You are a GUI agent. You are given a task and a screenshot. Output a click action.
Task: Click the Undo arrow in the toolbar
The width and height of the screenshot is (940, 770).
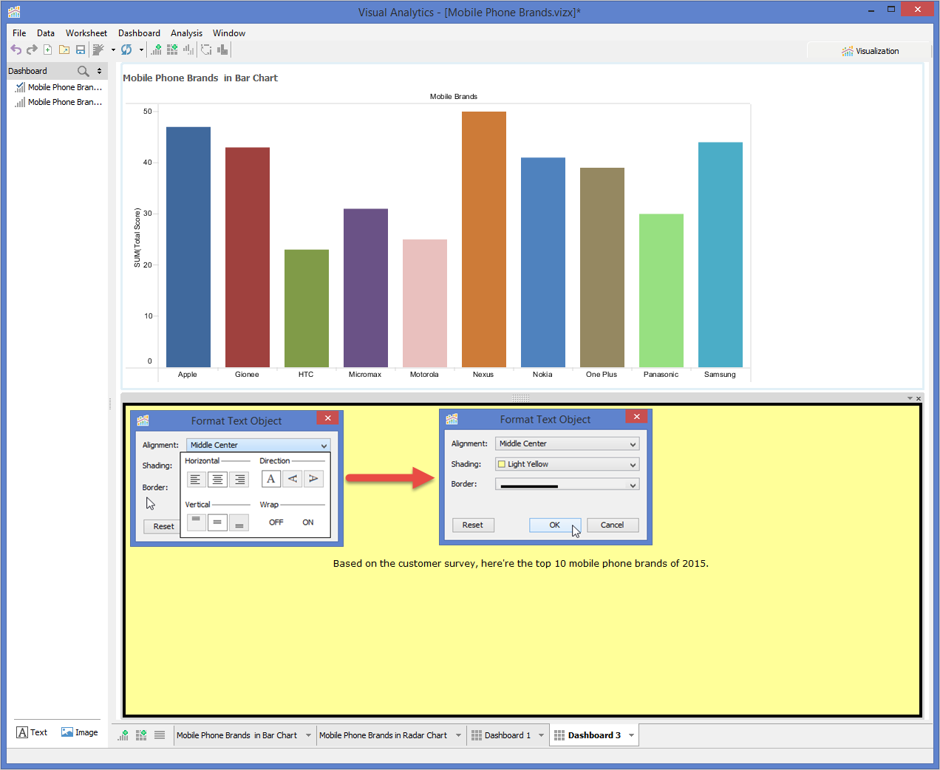point(16,50)
